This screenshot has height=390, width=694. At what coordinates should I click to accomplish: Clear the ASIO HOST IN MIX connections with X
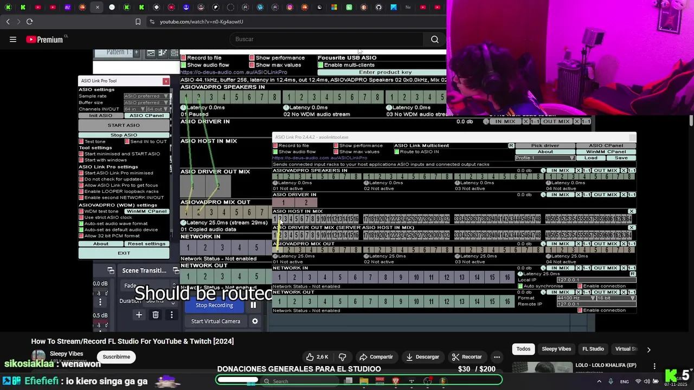[x=632, y=211]
